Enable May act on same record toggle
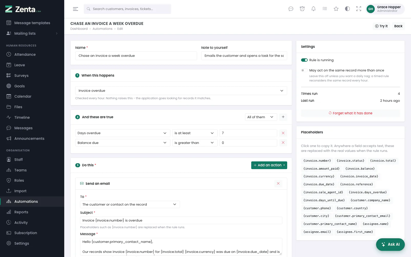Viewport: 411px width, 257px height. tap(304, 70)
